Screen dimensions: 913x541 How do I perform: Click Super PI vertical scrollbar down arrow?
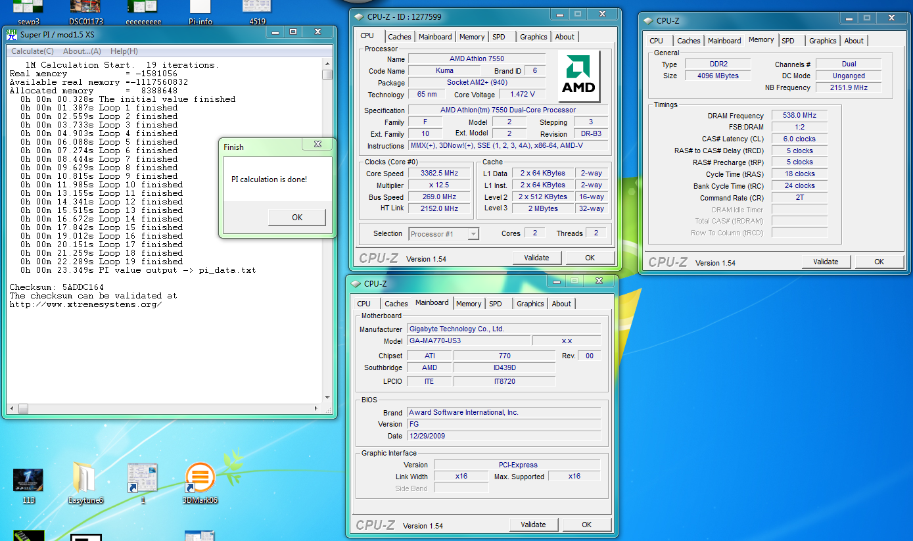[327, 397]
